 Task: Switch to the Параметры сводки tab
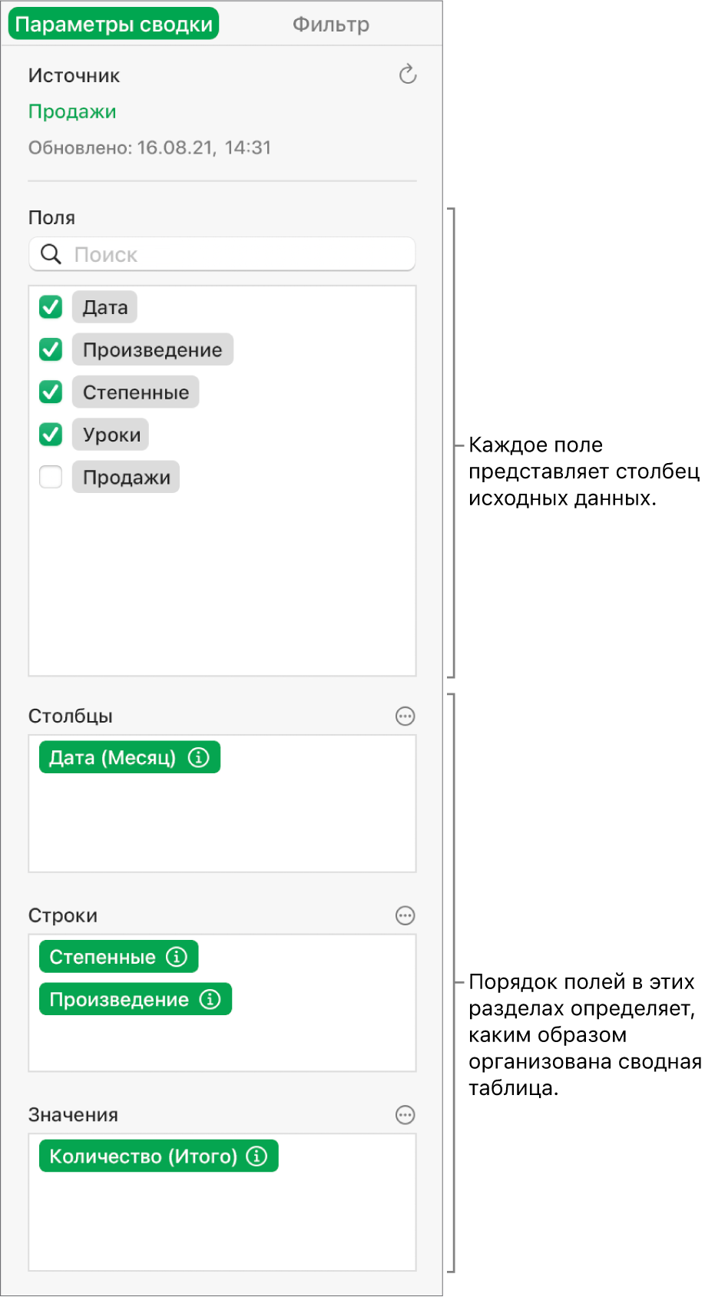click(x=114, y=24)
